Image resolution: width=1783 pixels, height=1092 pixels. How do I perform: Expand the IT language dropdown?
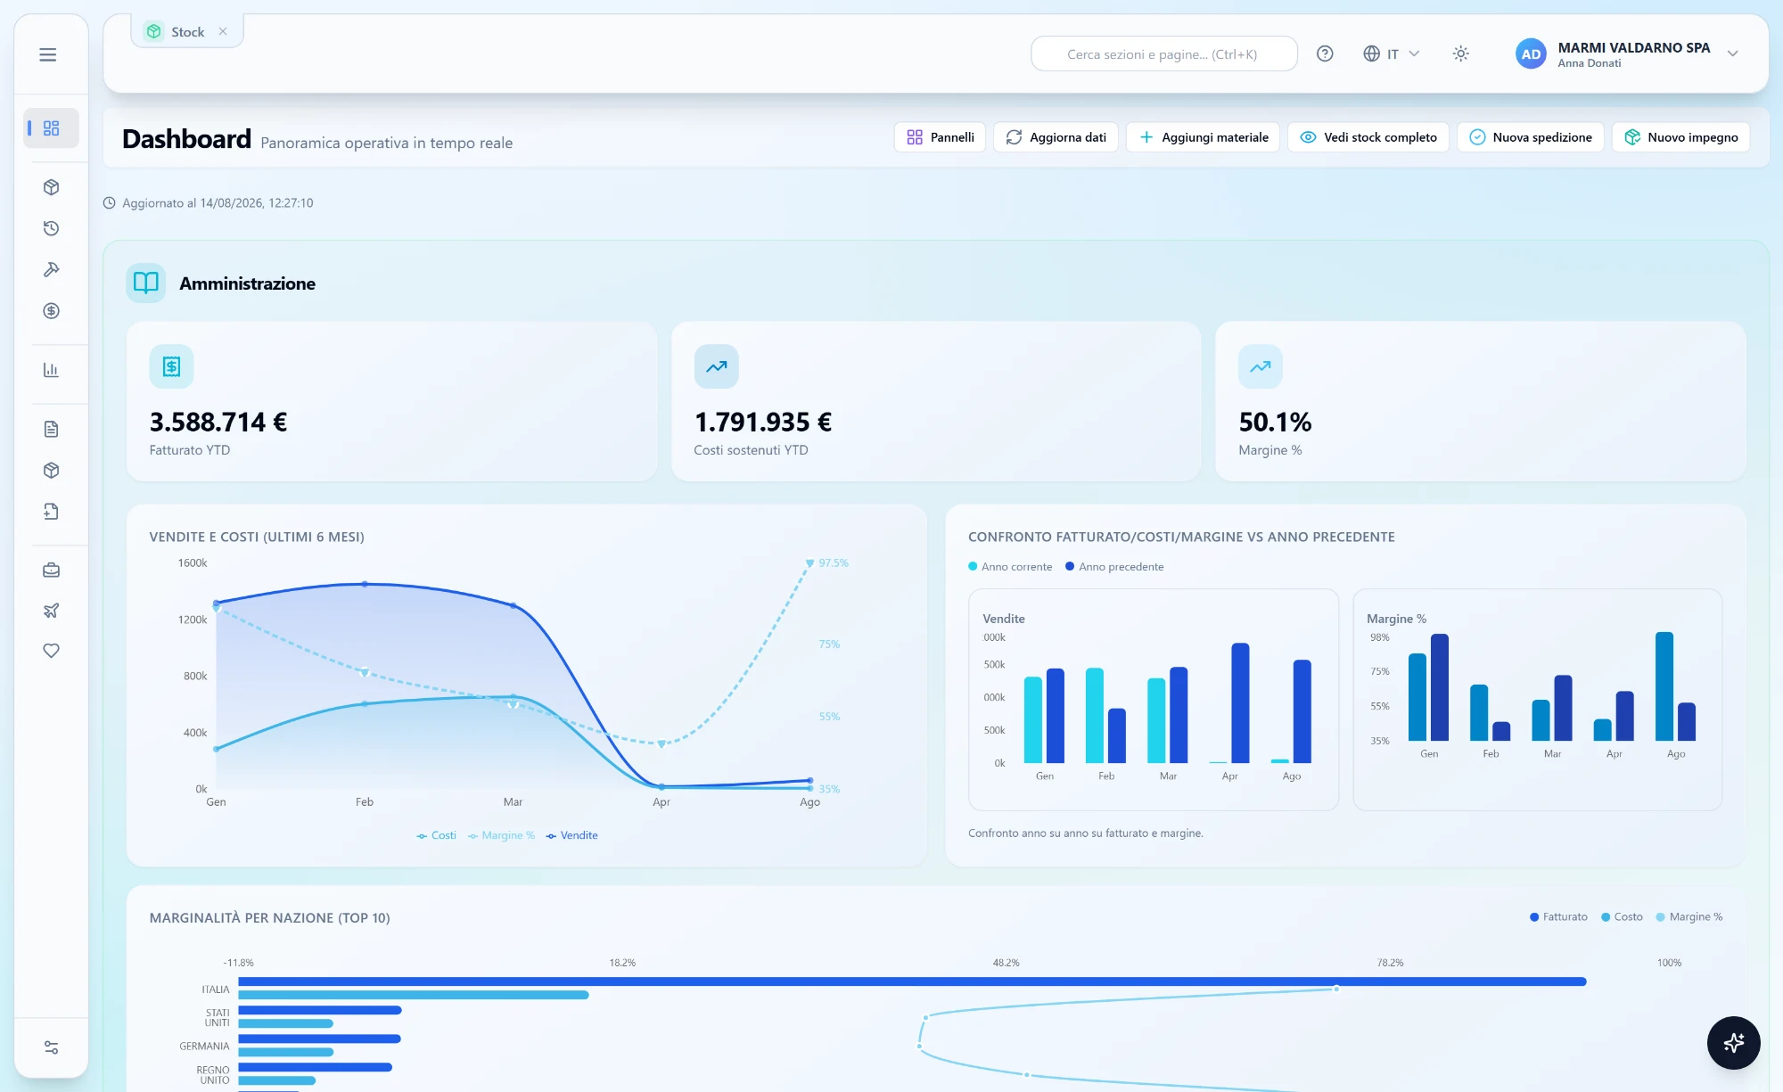click(x=1392, y=53)
